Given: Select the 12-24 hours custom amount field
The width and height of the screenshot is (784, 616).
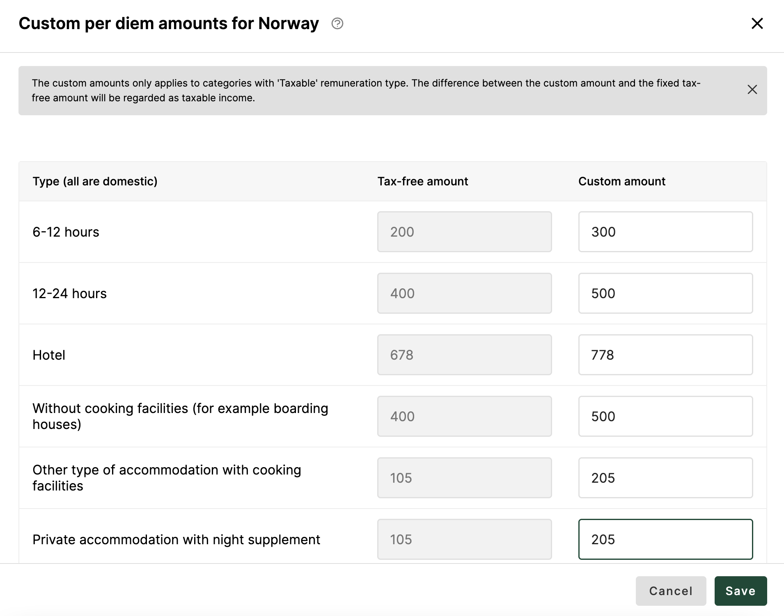Looking at the screenshot, I should [665, 293].
